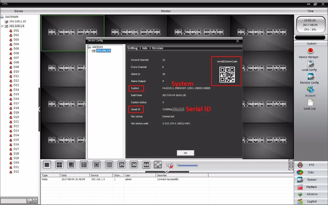Open Local Config icon
328x205 pixels.
click(310, 64)
